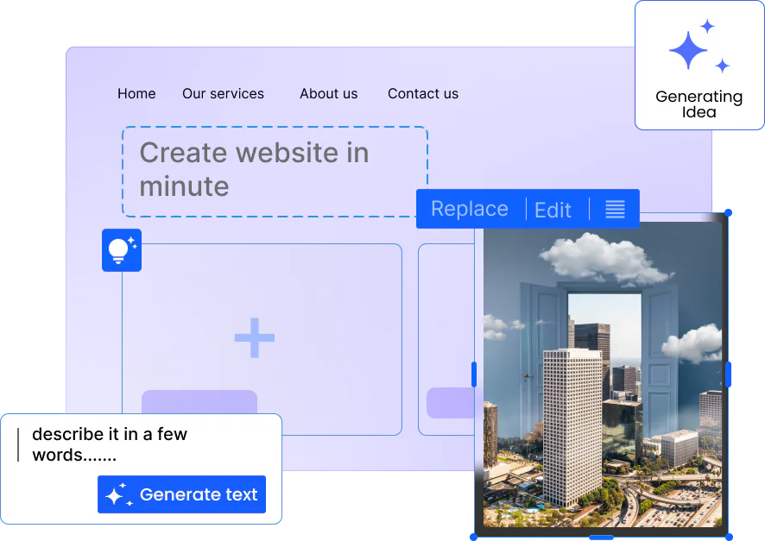Click the list icon beside Edit button
The height and width of the screenshot is (541, 765).
(x=615, y=209)
